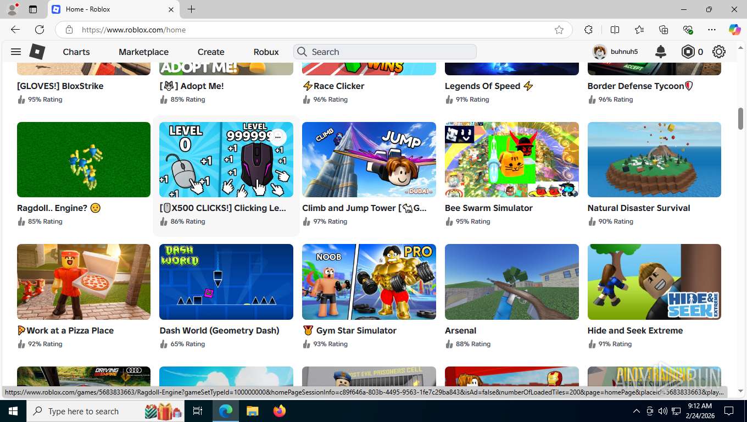Screen dimensions: 747x422
Task: Open the Race Clicker game link
Action: [333, 86]
